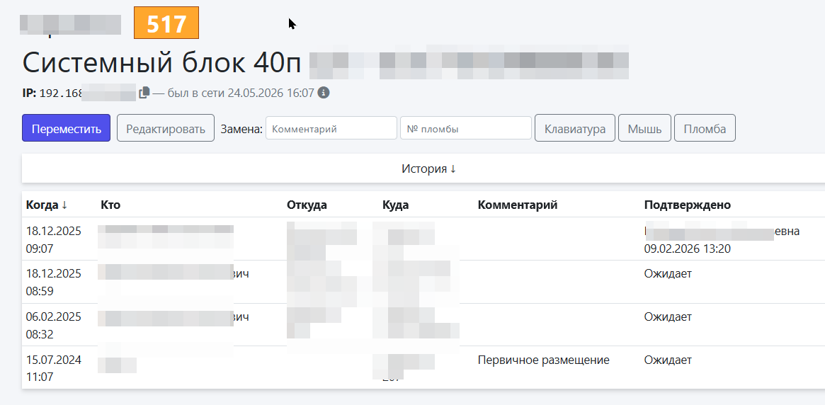The image size is (825, 405).
Task: Click the Первичное размещение comment cell
Action: click(544, 360)
